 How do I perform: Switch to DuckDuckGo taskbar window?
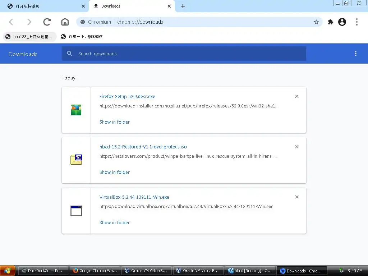click(x=43, y=271)
